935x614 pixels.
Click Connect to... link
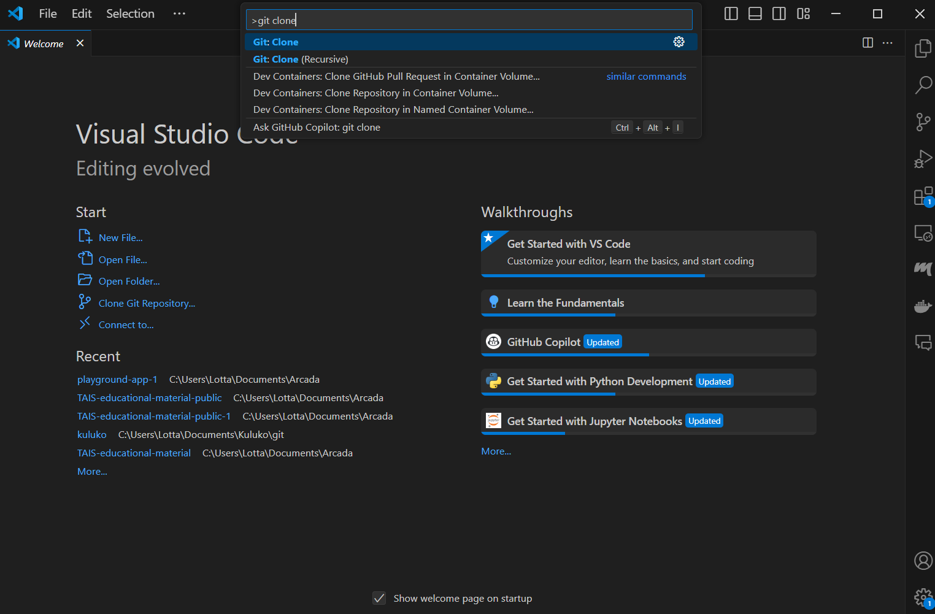[x=126, y=324]
